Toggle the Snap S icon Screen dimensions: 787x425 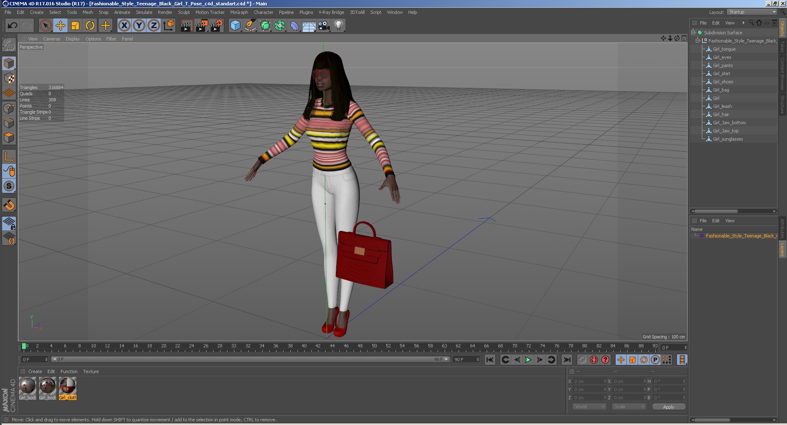coord(9,186)
